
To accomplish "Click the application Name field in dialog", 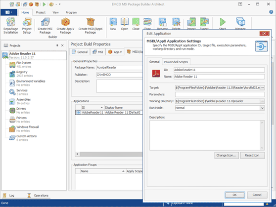I will (x=219, y=77).
